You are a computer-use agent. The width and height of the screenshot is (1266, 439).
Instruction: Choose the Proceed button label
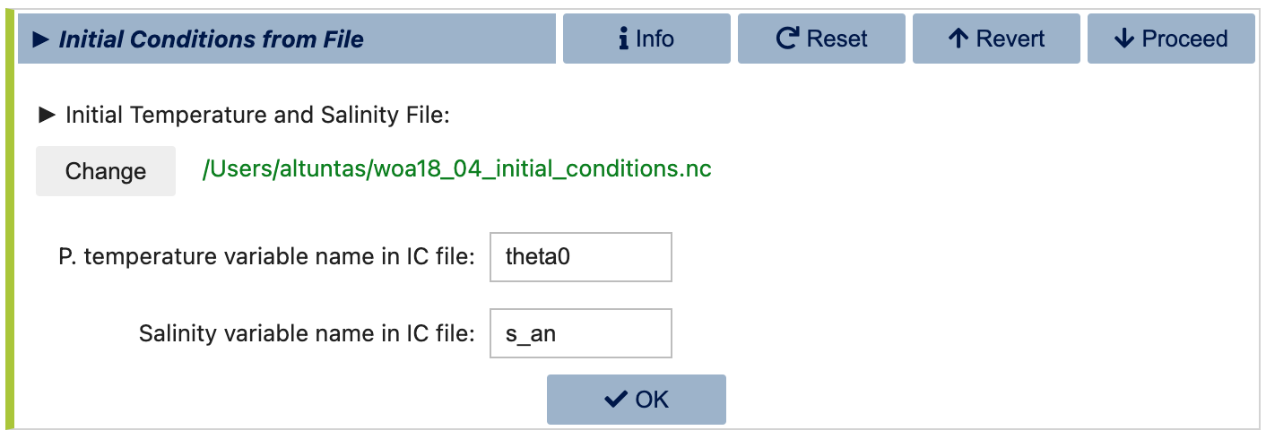(x=1184, y=39)
